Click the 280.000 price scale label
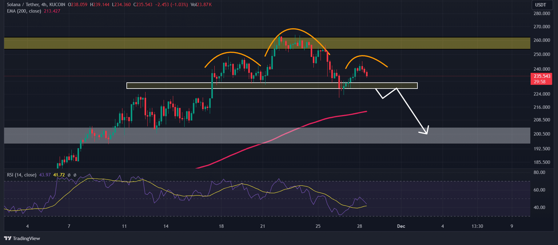 (542, 14)
